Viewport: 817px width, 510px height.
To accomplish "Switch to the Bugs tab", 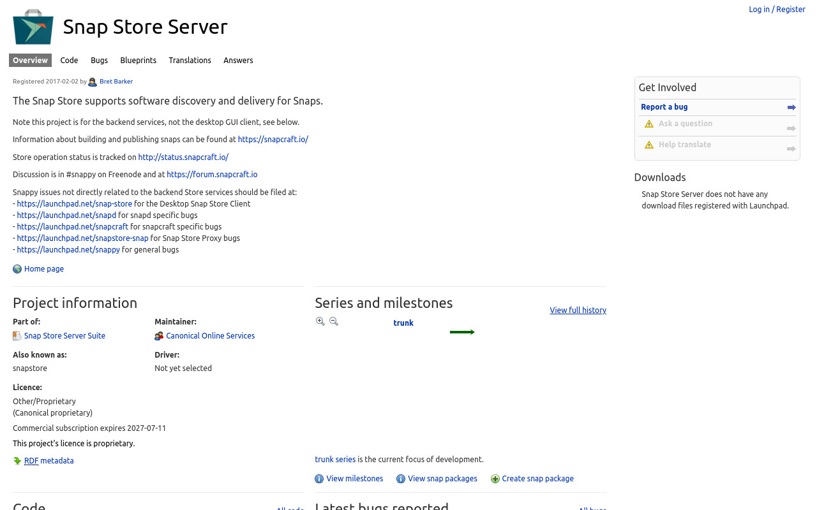I will (x=99, y=61).
